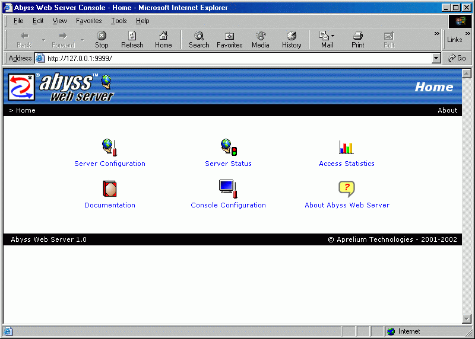Click the Server Configuration globe icon

[x=110, y=147]
